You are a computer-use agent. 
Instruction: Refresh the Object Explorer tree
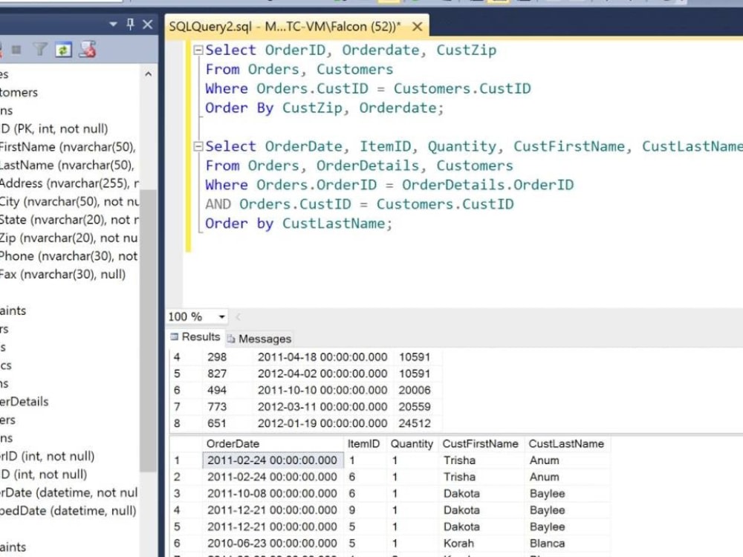(x=63, y=49)
